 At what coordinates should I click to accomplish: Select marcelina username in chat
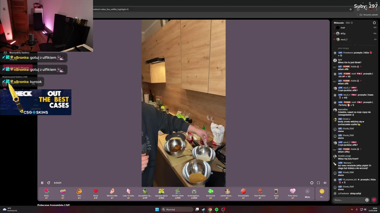point(343,109)
